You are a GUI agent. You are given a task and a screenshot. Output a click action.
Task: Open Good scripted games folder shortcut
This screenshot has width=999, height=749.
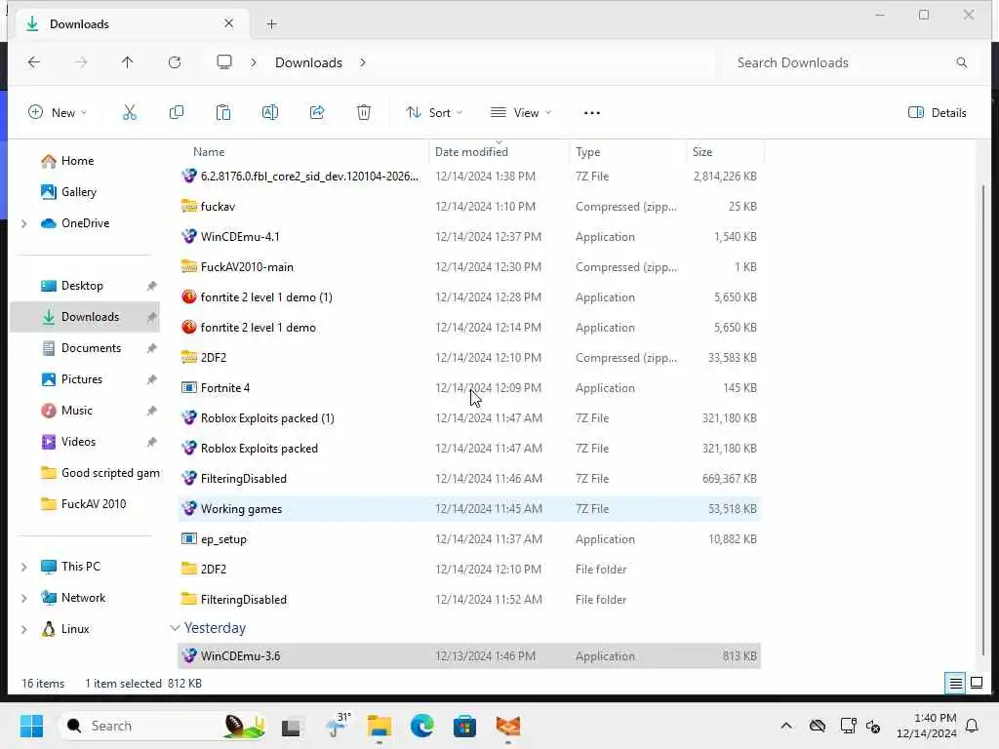(x=100, y=473)
